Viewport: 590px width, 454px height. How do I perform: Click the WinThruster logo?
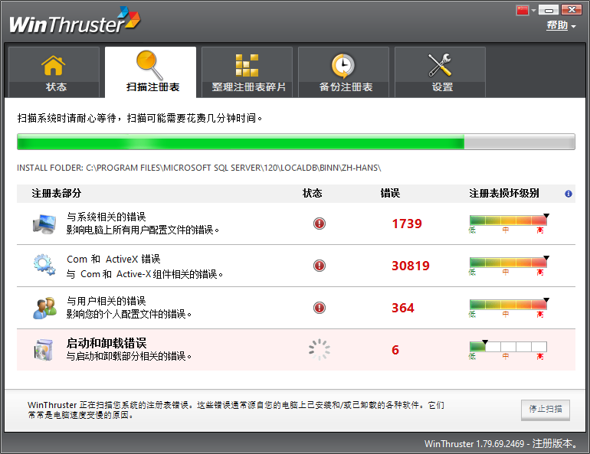pyautogui.click(x=74, y=21)
